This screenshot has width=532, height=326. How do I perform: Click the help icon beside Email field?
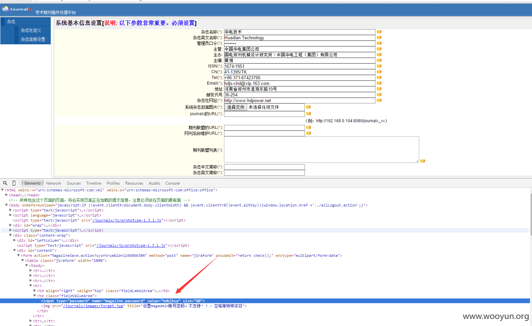click(379, 83)
